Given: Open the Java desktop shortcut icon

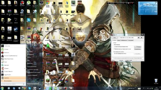Looking at the screenshot, I should tap(10, 29).
